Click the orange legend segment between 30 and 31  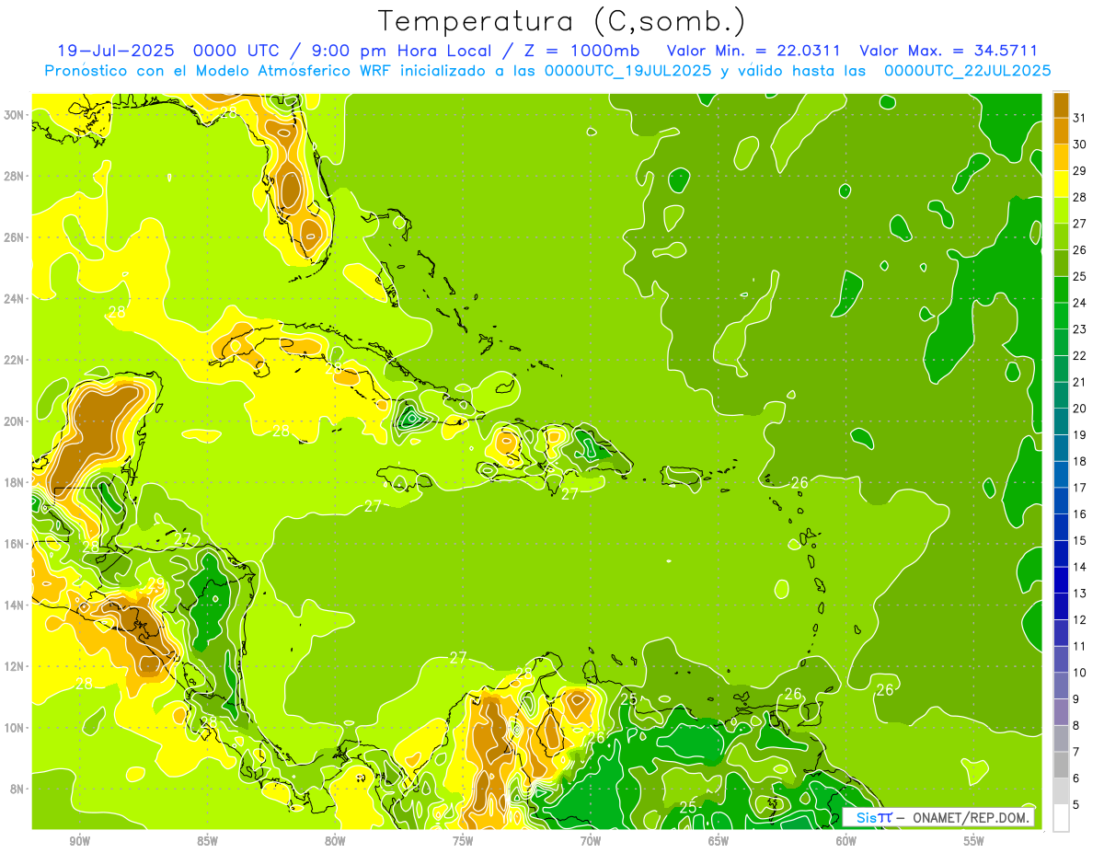tap(1062, 132)
